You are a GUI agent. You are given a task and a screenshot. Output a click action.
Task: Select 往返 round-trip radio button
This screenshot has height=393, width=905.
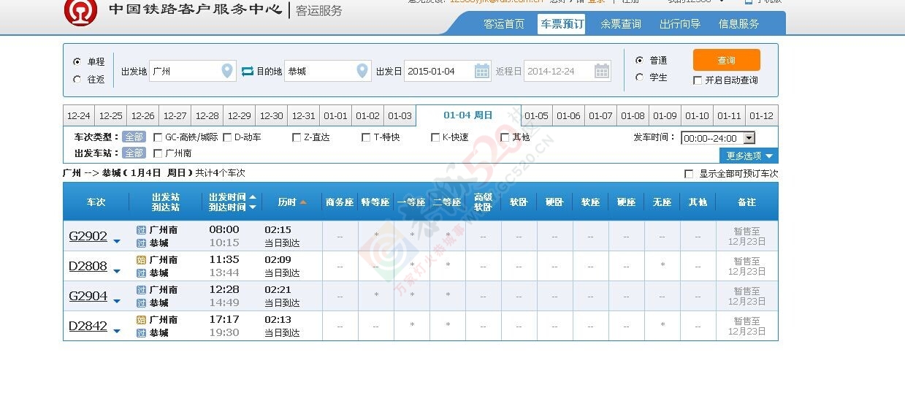click(77, 79)
